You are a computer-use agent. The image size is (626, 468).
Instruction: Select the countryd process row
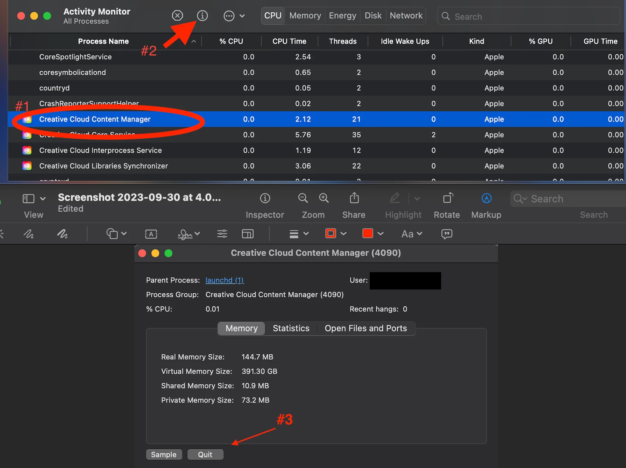317,88
